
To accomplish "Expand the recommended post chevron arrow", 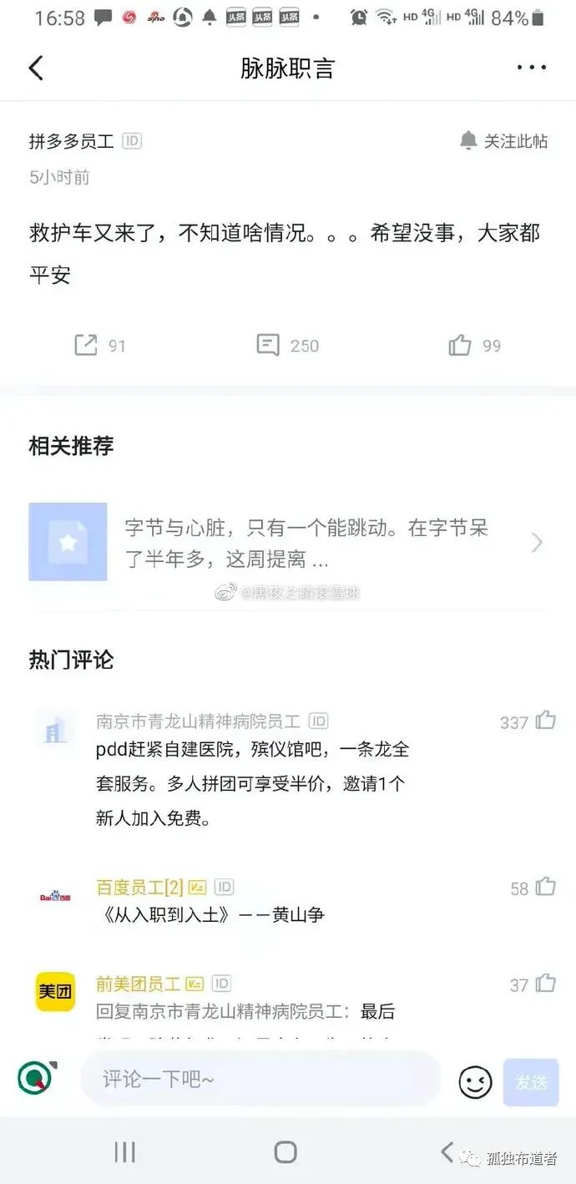I will pyautogui.click(x=537, y=544).
